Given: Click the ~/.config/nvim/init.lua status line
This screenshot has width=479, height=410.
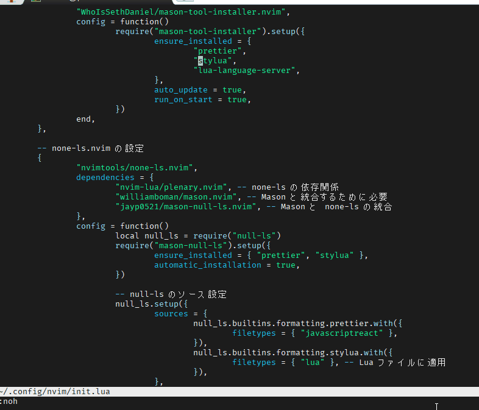Looking at the screenshot, I should [x=239, y=392].
